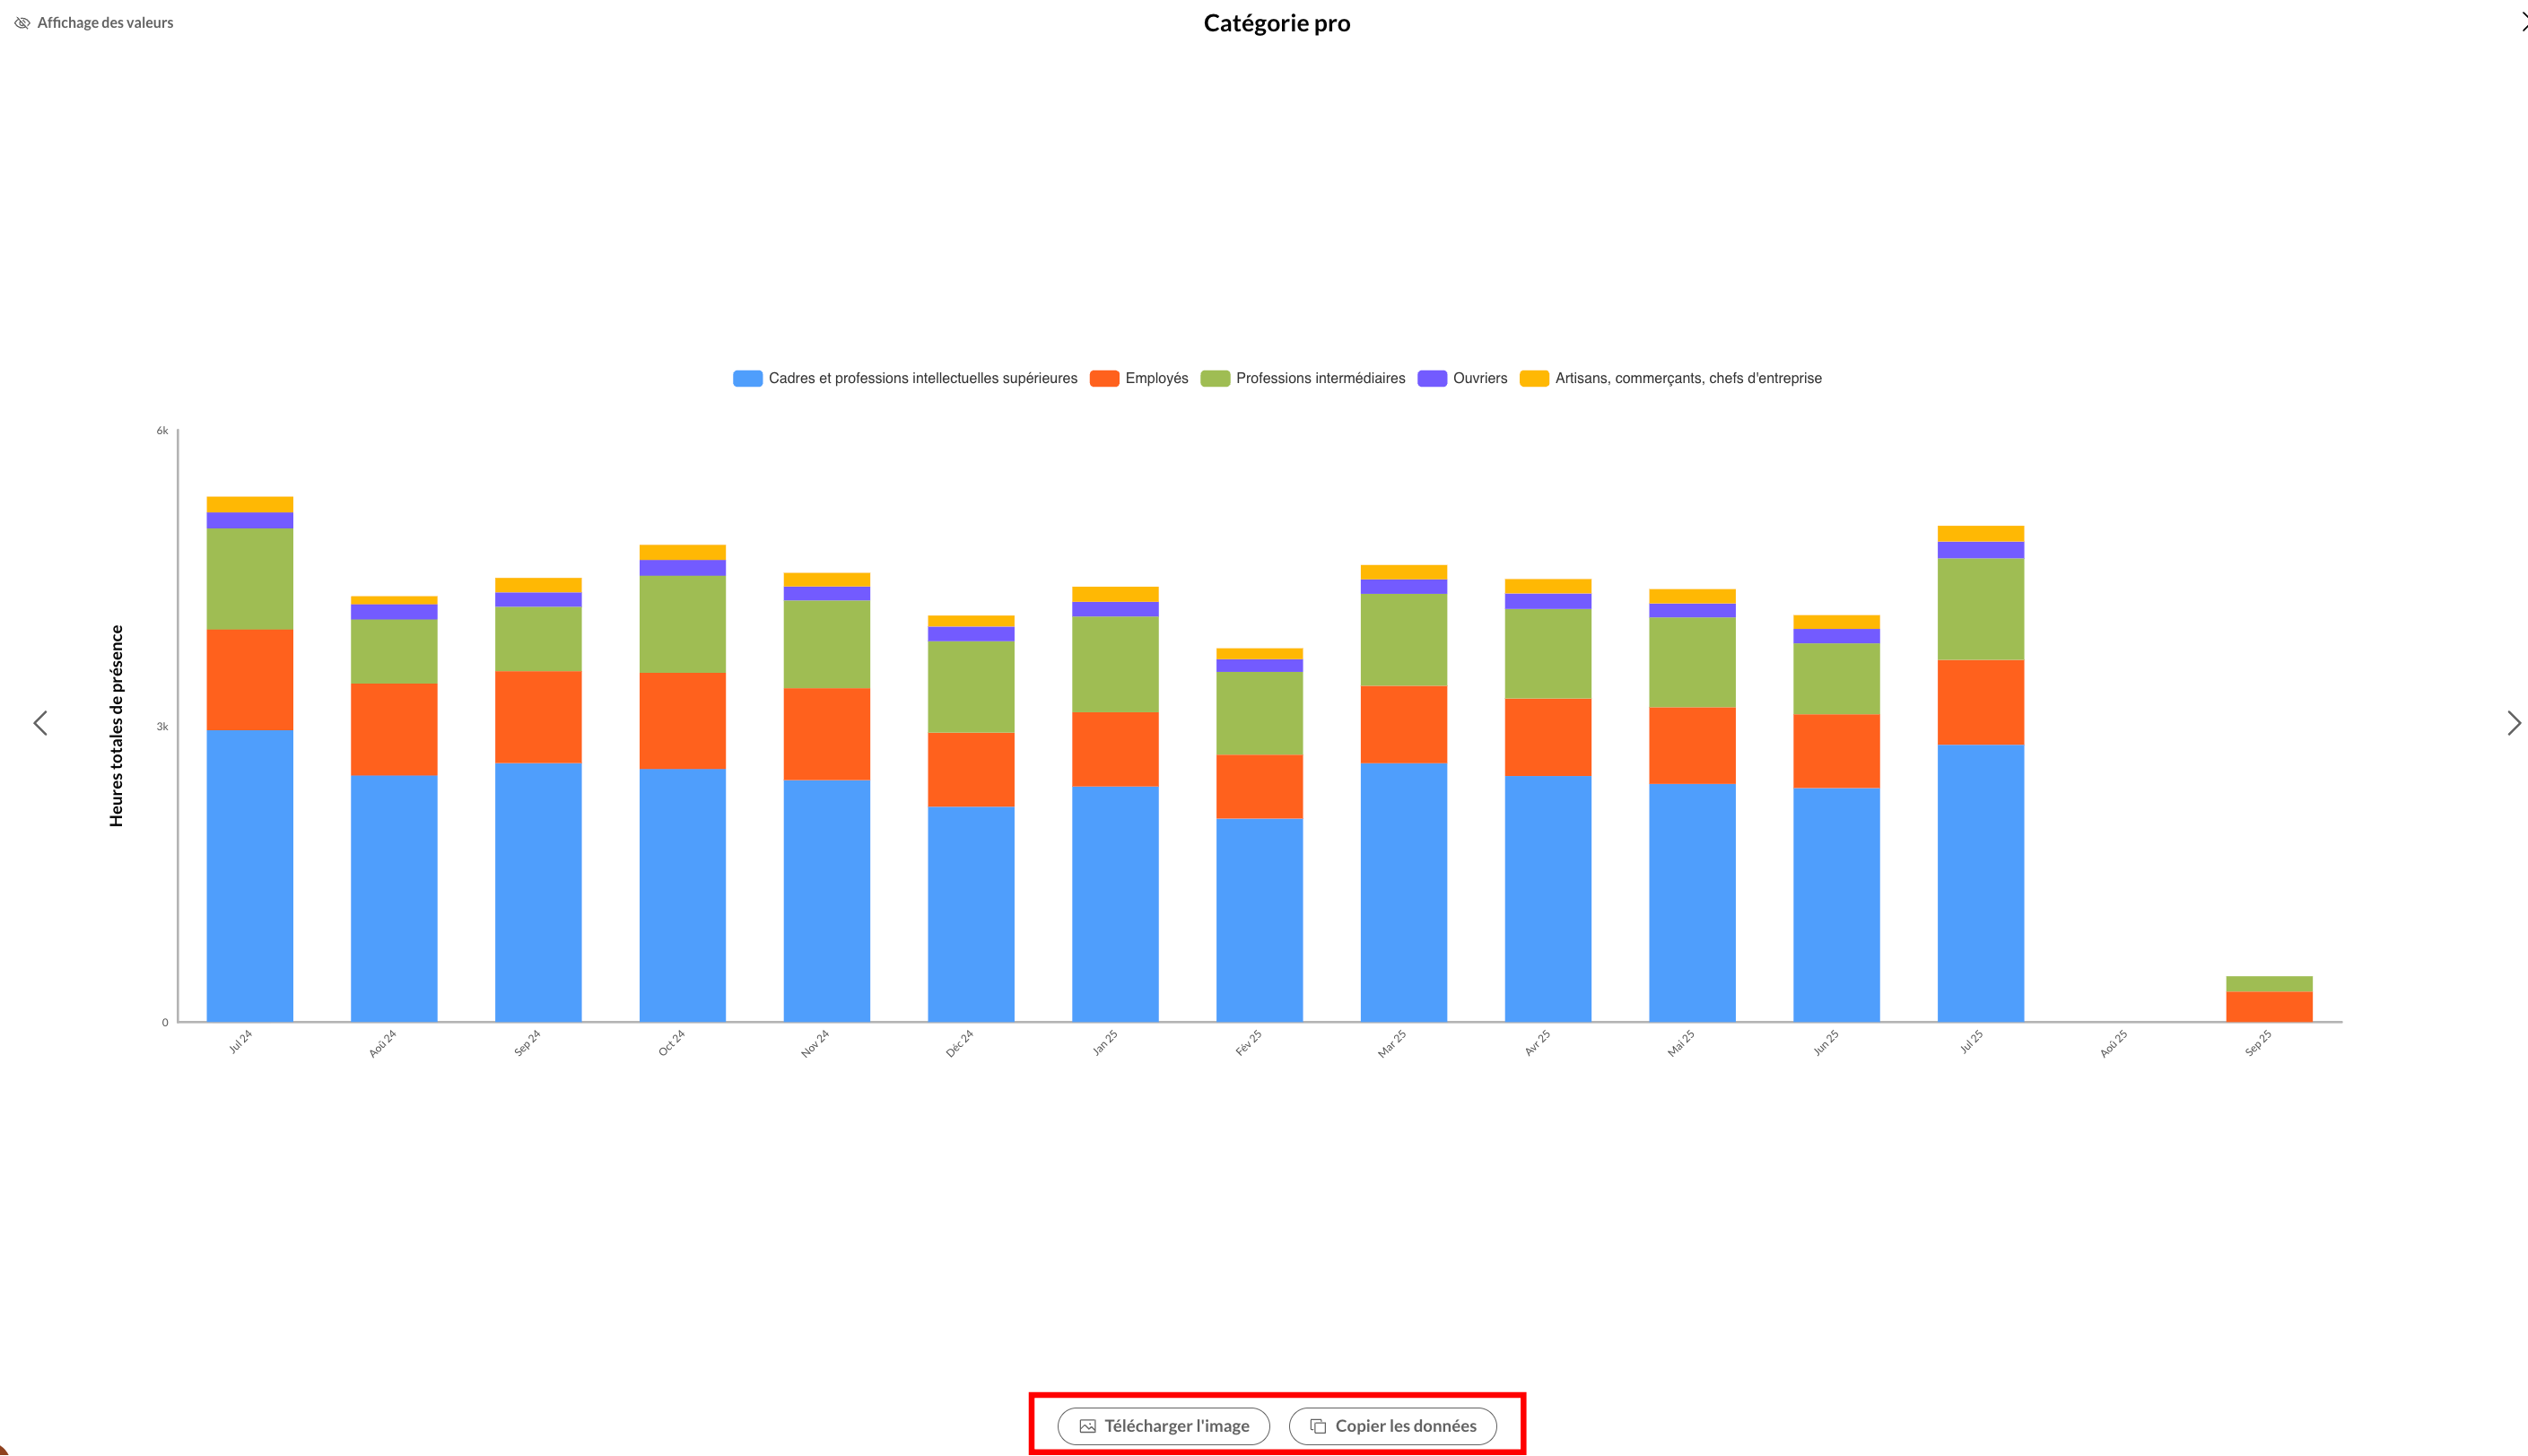
Task: Toggle the Cadres et professions legend swatch
Action: pos(747,378)
